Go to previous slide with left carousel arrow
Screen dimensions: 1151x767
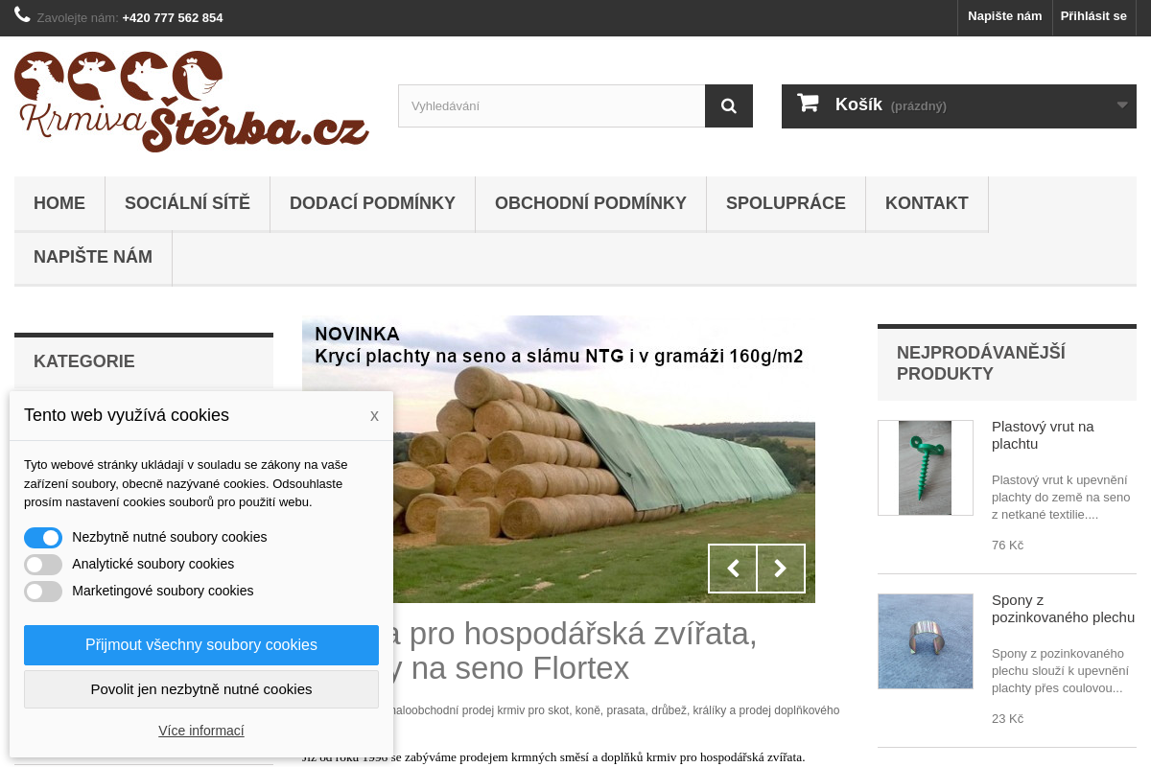(733, 569)
